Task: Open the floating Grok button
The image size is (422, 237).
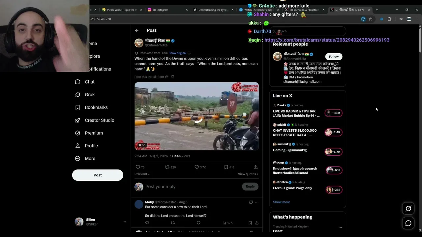Action: coord(408,208)
